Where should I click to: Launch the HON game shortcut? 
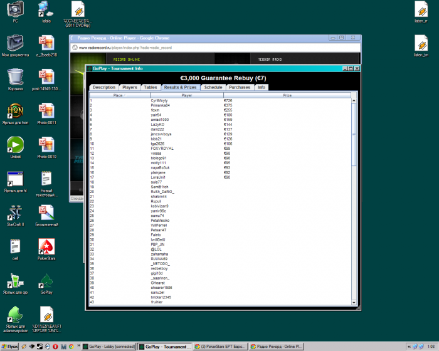(15, 113)
